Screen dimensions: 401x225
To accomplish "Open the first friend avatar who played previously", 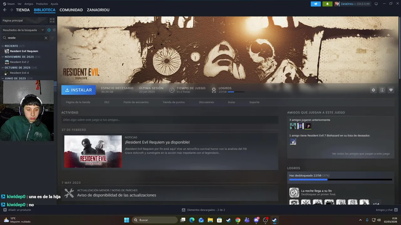I will pyautogui.click(x=293, y=126).
